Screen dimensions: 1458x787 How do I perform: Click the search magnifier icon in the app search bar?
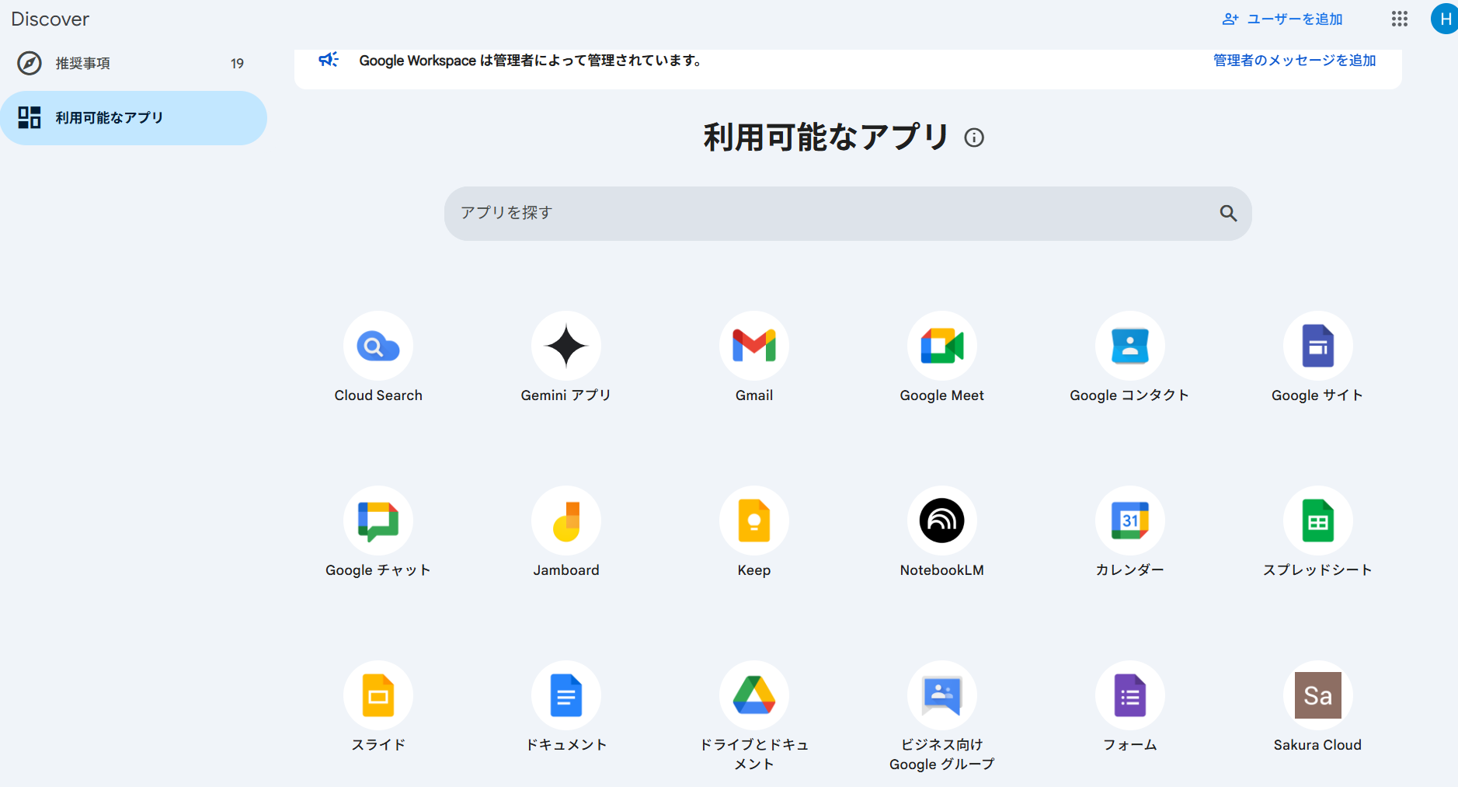1228,213
